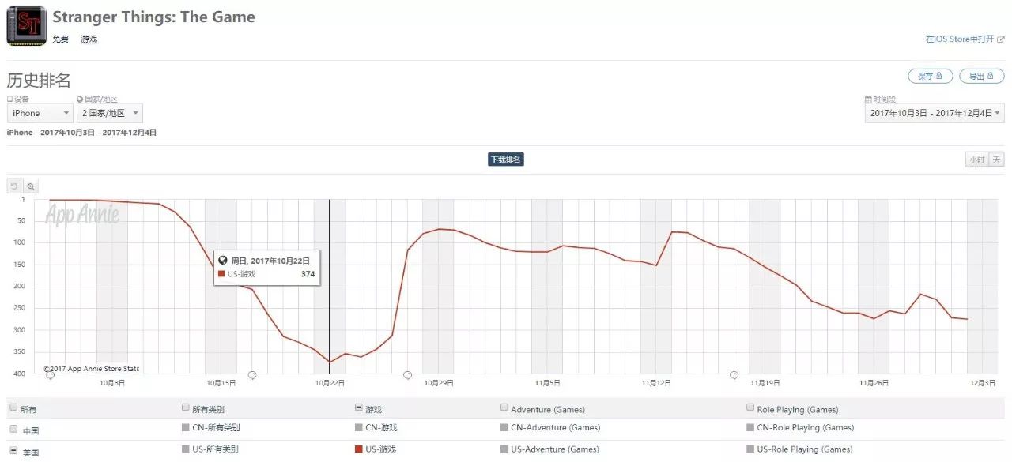Click the CN-Adventure (Games) legend swatch
This screenshot has width=1012, height=462.
pos(504,428)
